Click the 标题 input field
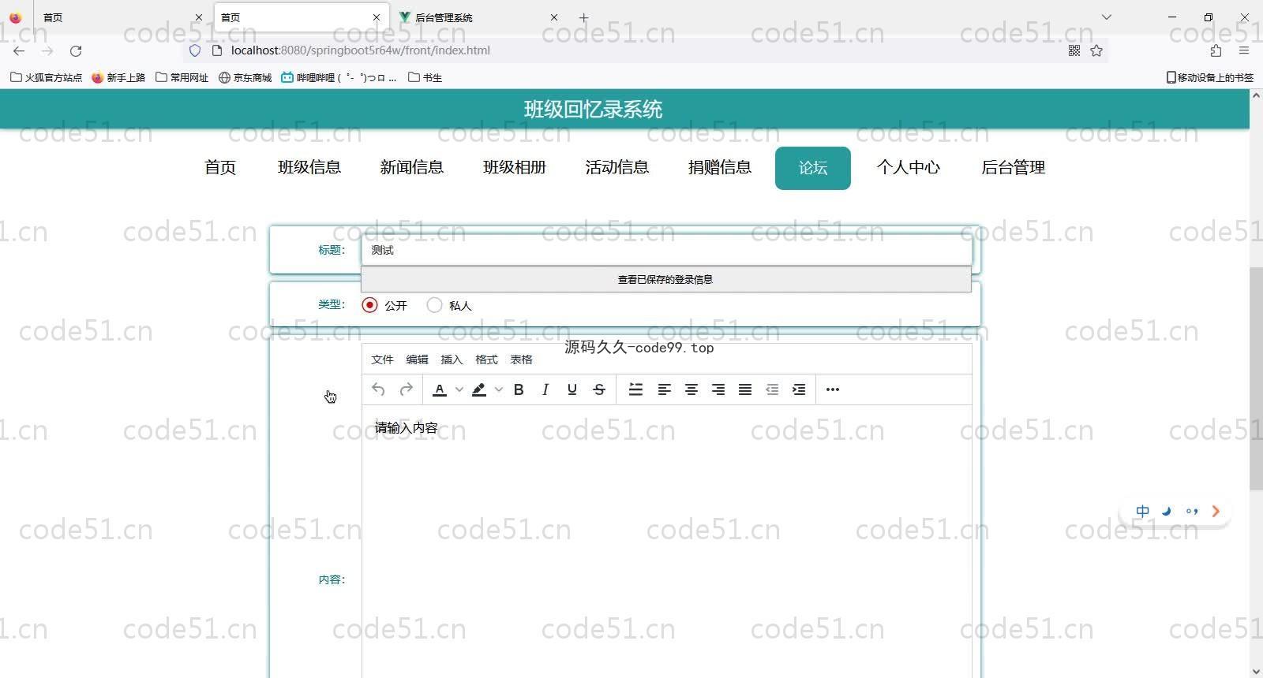 666,250
